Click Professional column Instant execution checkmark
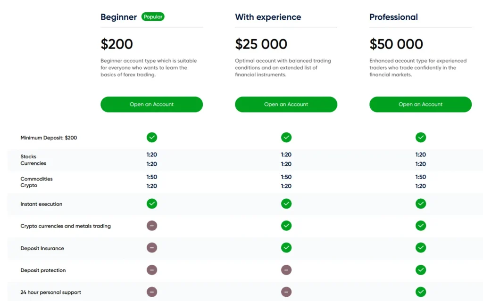 421,204
